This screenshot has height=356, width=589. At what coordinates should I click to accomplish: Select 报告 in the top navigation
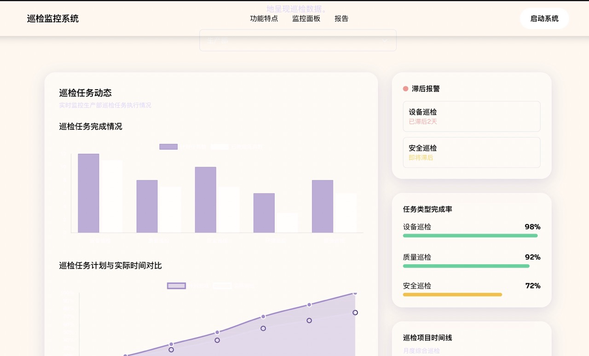[341, 18]
